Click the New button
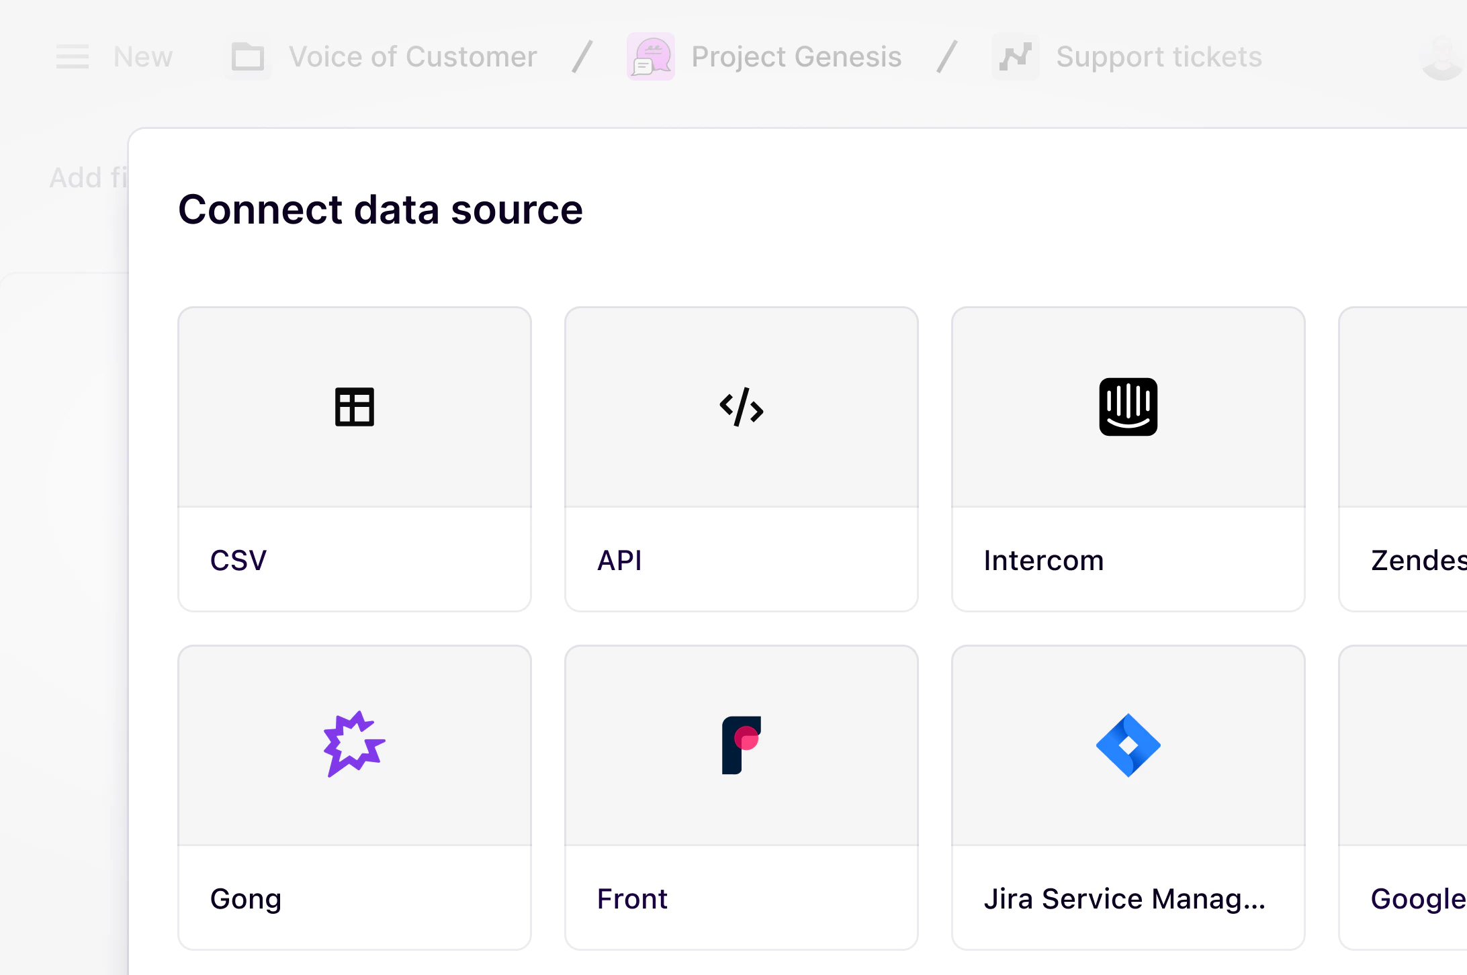Image resolution: width=1467 pixels, height=975 pixels. click(x=143, y=56)
